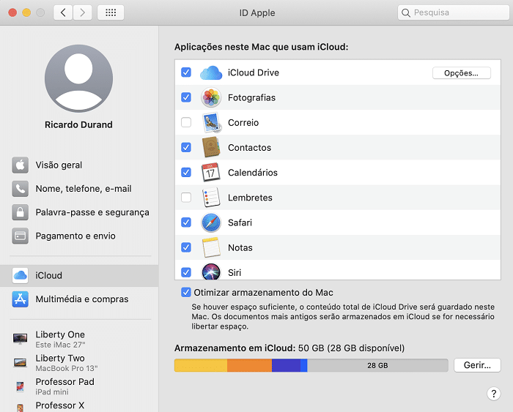Viewport: 513px width, 412px height.
Task: Click the gray 28 GB free storage segment
Action: tap(377, 365)
